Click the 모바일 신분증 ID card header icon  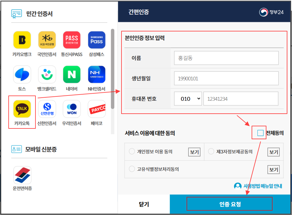point(16,149)
